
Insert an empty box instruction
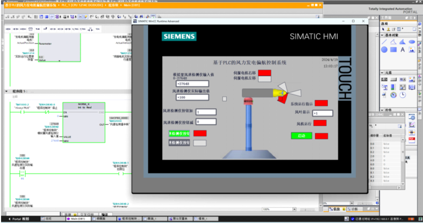[30, 29]
